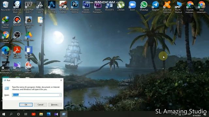The height and width of the screenshot is (117, 209).
Task: Open Word 2013 desktop shortcut
Action: pos(109,6)
